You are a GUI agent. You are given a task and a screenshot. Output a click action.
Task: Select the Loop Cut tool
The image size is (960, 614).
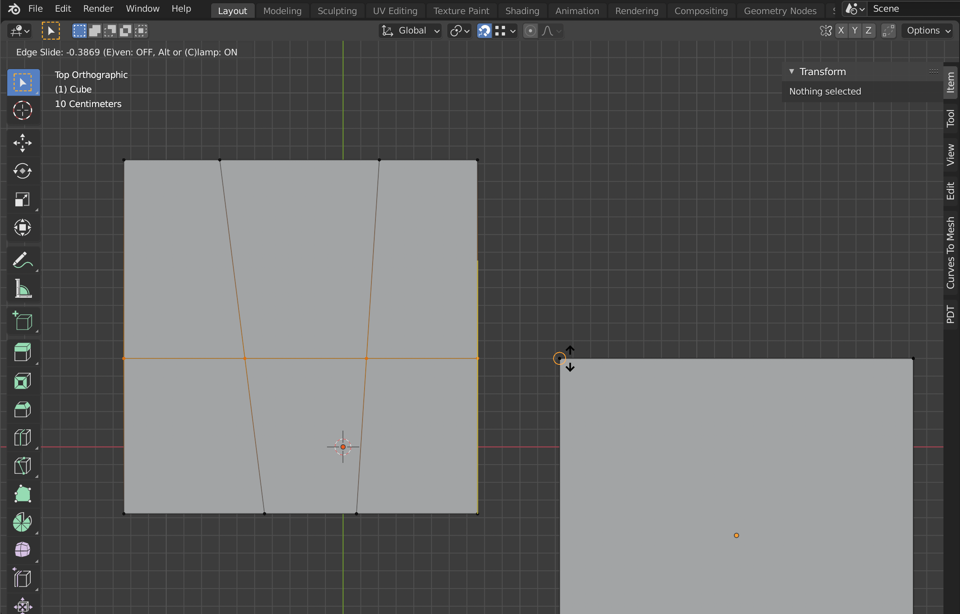[x=23, y=438]
